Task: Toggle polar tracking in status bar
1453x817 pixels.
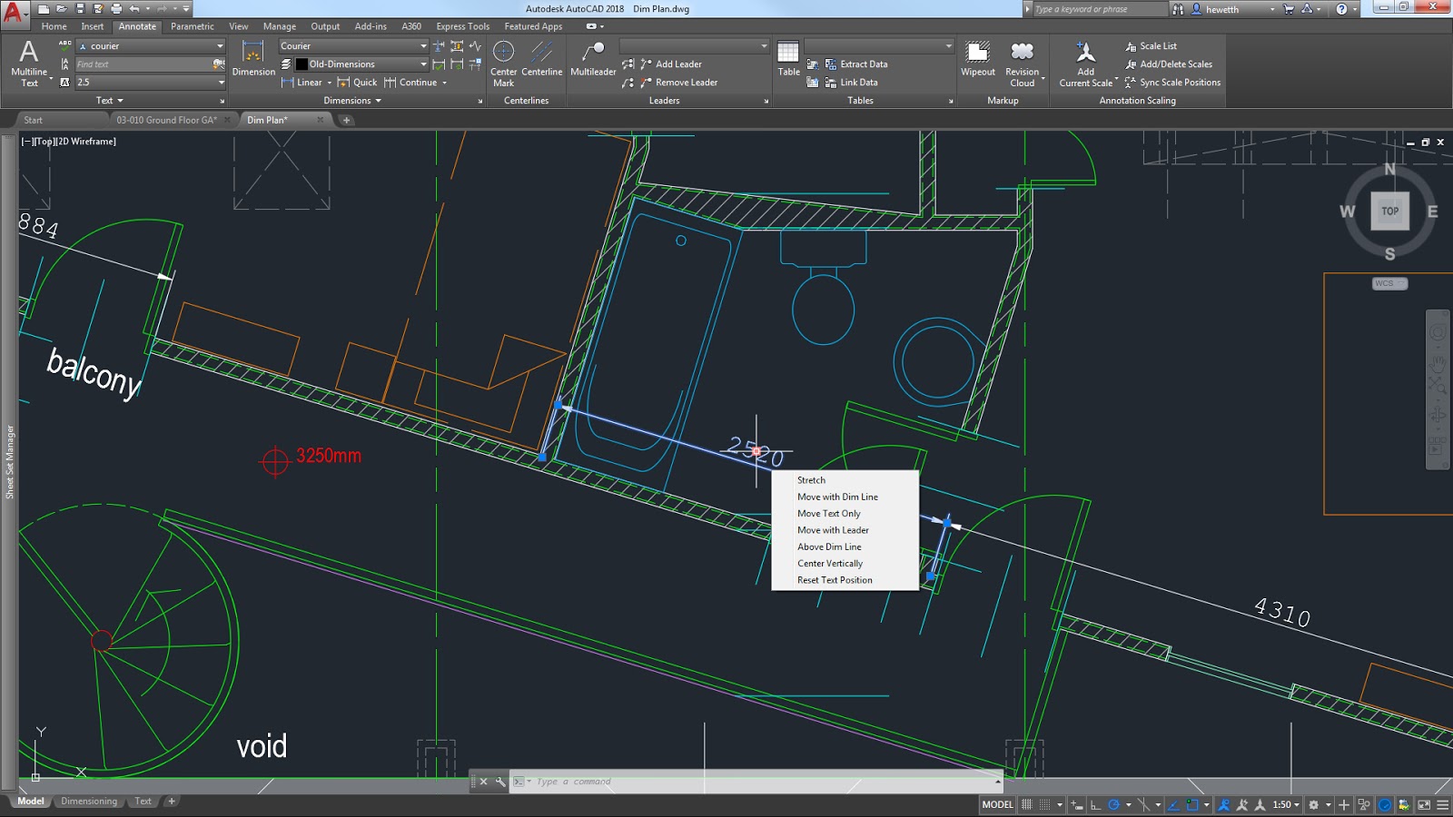Action: [x=1113, y=804]
